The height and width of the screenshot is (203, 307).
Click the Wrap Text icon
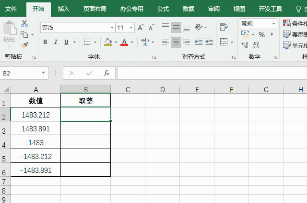(x=223, y=27)
